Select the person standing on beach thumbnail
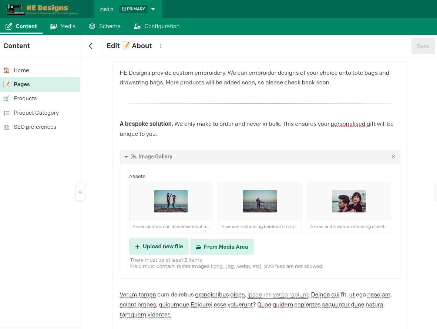The width and height of the screenshot is (437, 329). pyautogui.click(x=260, y=201)
